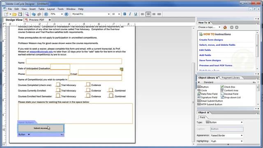Image resolution: width=263 pixels, height=148 pixels.
Task: Collapse the Standard library category
Action: (199, 82)
